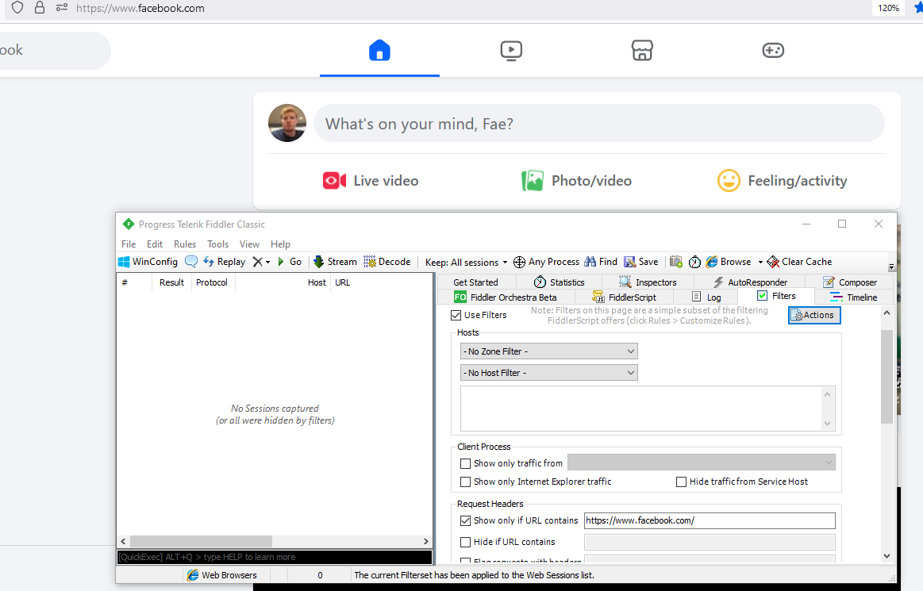Screen dimensions: 923x591
Task: Expand the No Host Filter dropdown
Action: click(x=548, y=373)
